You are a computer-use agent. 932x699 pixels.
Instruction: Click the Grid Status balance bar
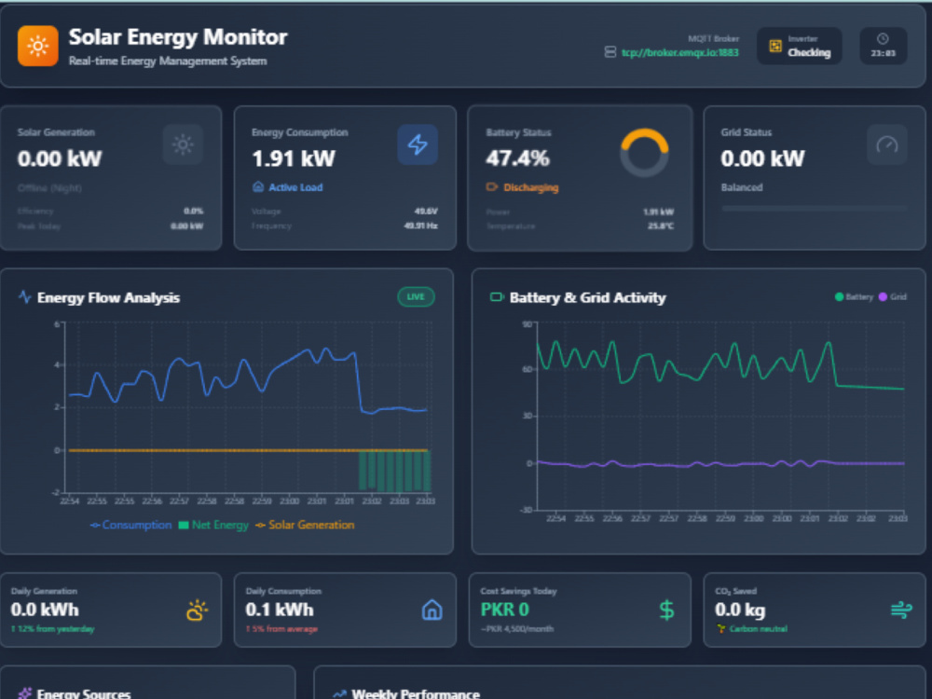(x=814, y=209)
